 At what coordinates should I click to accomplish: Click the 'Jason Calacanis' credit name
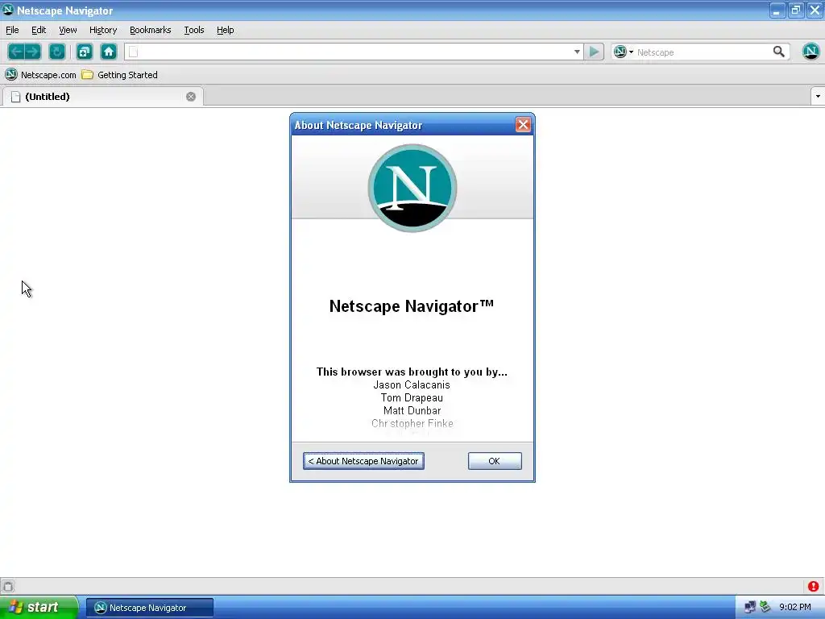coord(412,384)
